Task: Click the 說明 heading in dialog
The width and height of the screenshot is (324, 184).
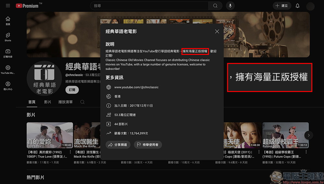Action: pos(110,44)
